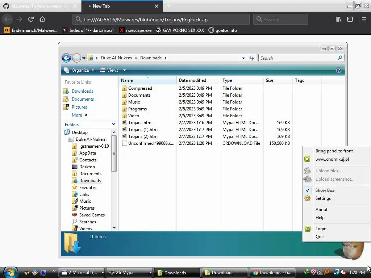
Task: Select the Compressed folder
Action: [x=140, y=88]
